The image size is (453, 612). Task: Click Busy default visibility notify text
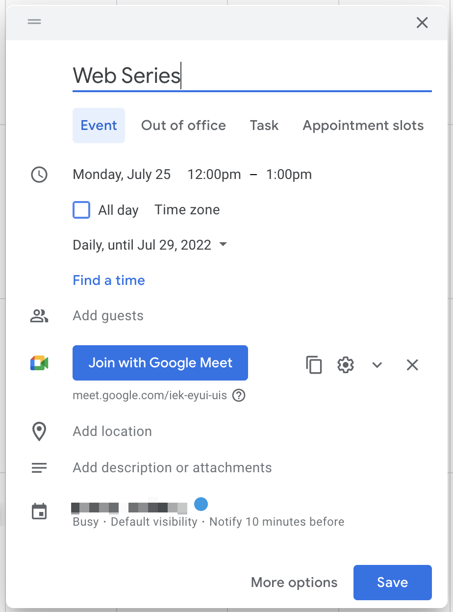point(208,522)
